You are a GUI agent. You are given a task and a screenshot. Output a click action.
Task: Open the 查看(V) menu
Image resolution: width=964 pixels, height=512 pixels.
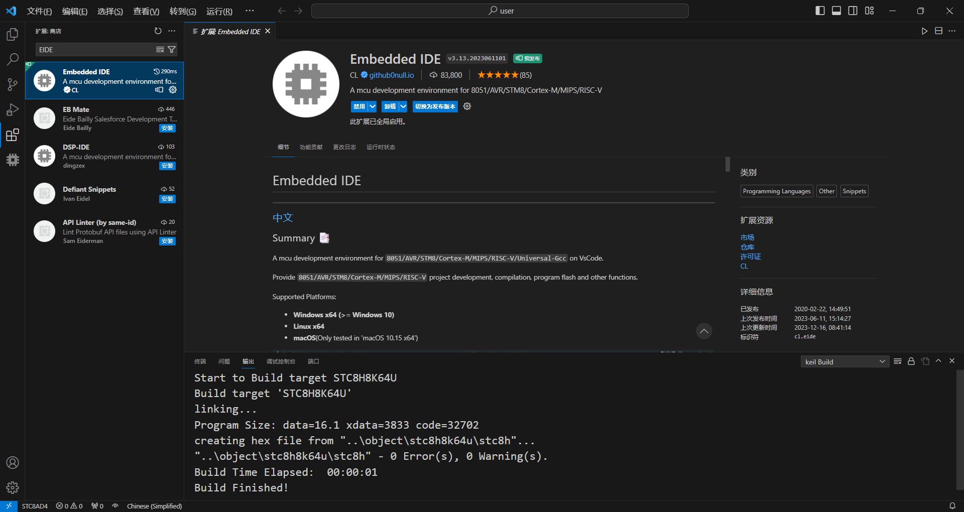[146, 11]
